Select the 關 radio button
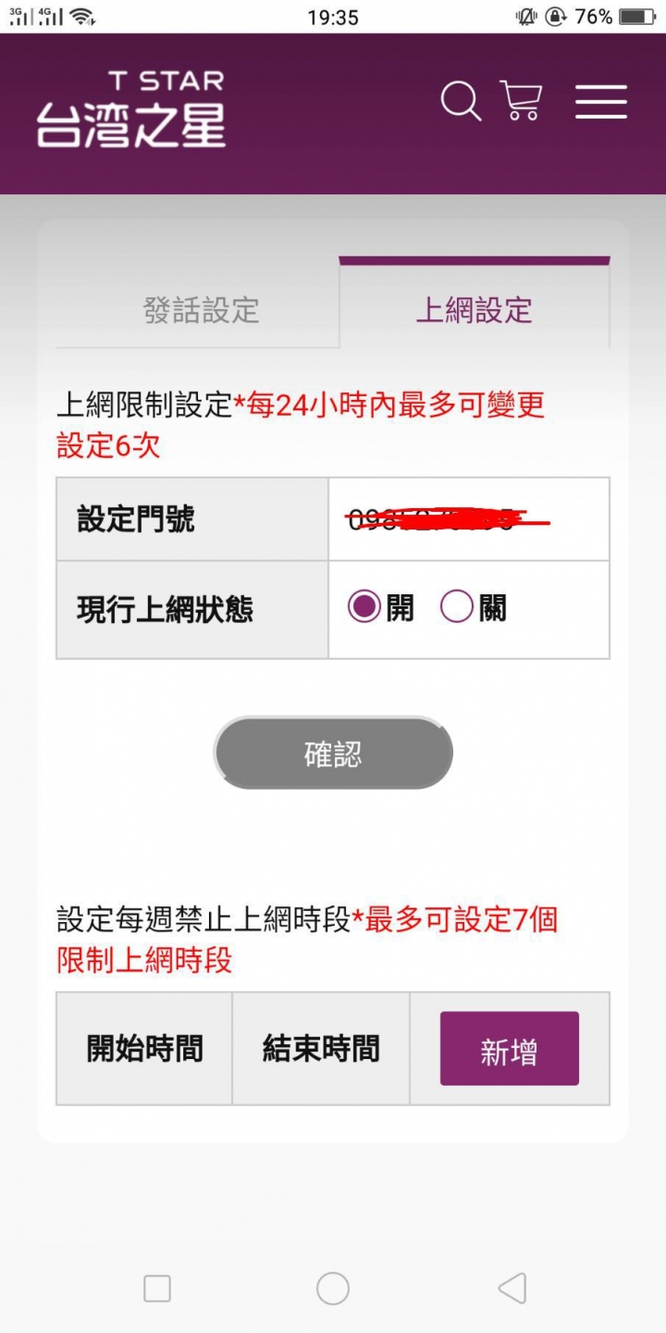666x1333 pixels. click(457, 608)
